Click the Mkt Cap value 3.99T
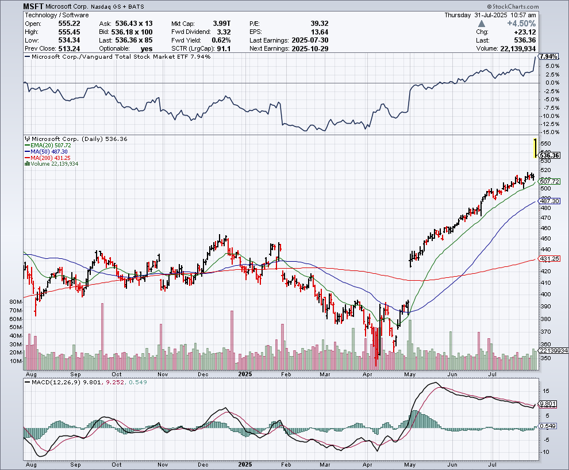Screen dimensions: 569x470 tap(222, 24)
